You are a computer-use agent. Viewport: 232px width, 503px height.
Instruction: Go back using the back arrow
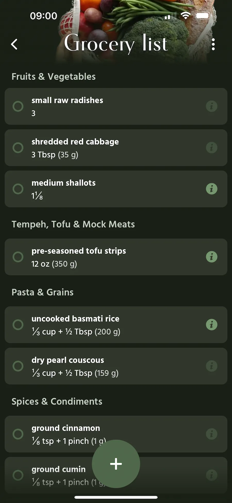coord(14,44)
